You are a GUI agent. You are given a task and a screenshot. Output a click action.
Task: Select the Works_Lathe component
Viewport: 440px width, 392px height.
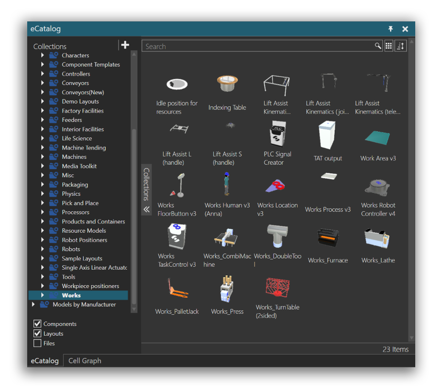(x=378, y=246)
